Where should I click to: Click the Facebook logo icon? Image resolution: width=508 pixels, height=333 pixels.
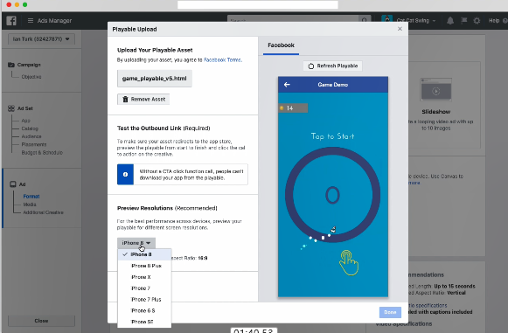(x=11, y=21)
